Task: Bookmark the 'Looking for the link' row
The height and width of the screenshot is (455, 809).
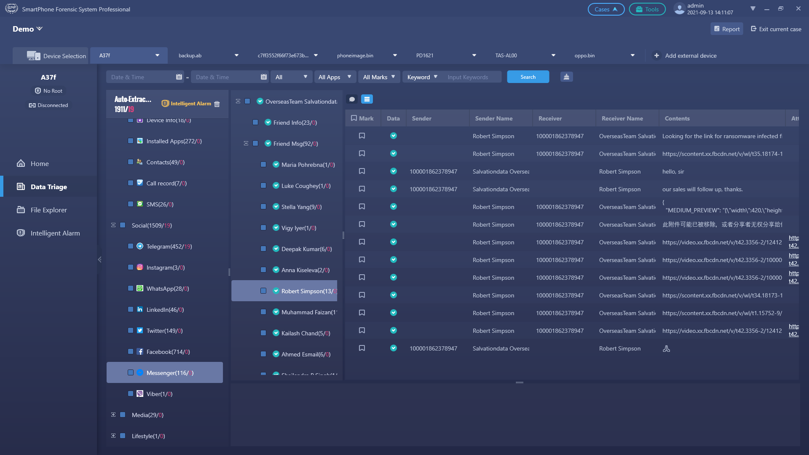Action: (362, 136)
